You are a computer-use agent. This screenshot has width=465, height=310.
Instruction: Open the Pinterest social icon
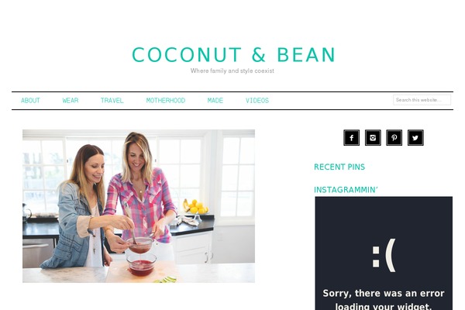[x=394, y=138]
